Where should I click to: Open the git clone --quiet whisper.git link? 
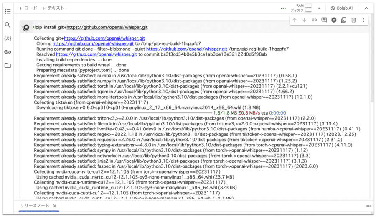187,49
